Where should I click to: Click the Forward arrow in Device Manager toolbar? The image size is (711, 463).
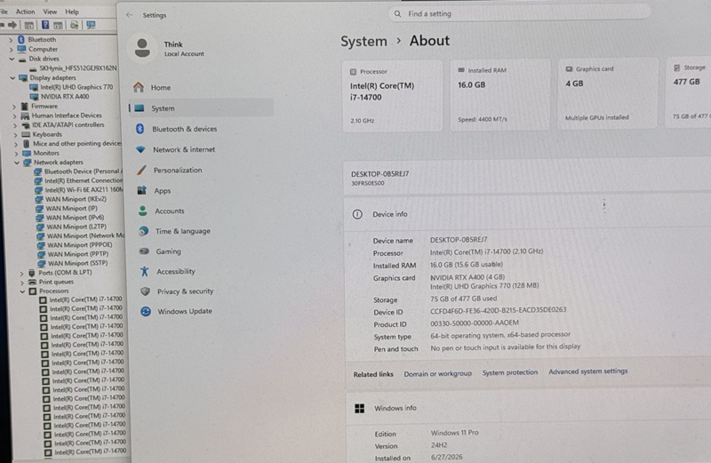[12, 25]
